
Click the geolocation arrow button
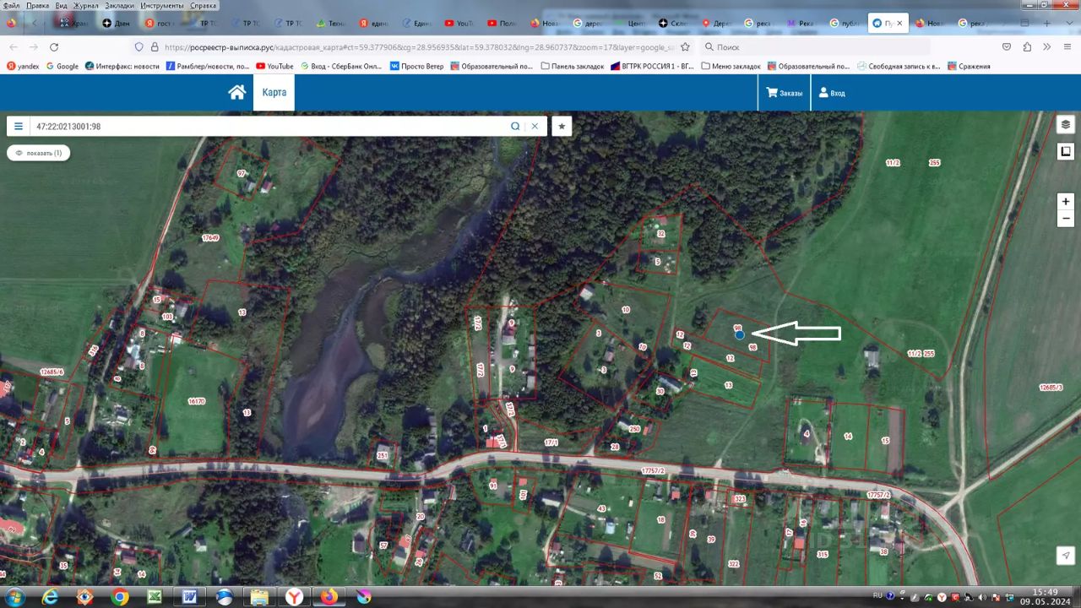[x=1066, y=555]
